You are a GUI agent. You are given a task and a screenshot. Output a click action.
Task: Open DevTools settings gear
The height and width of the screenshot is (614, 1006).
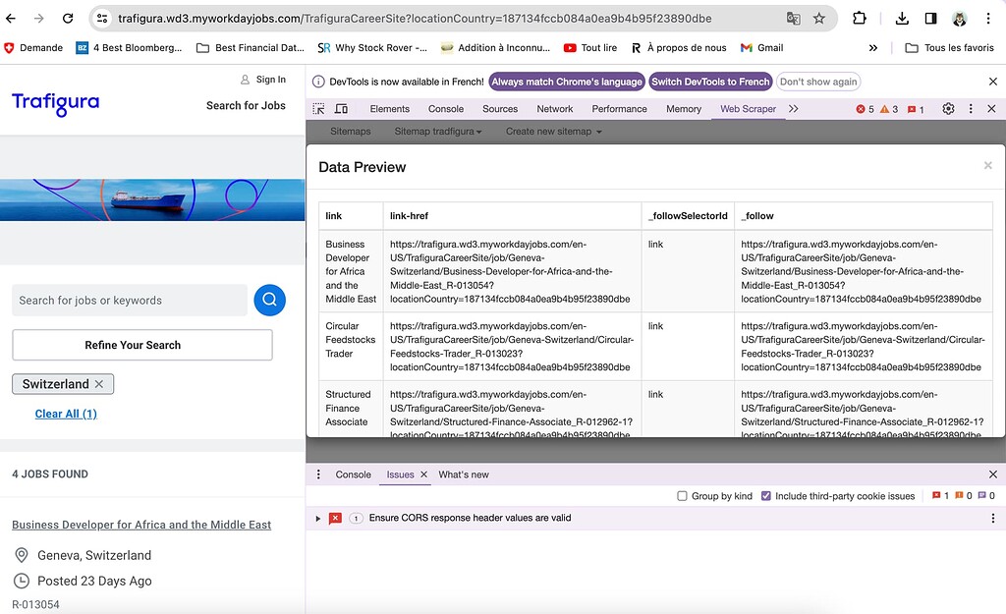click(948, 109)
